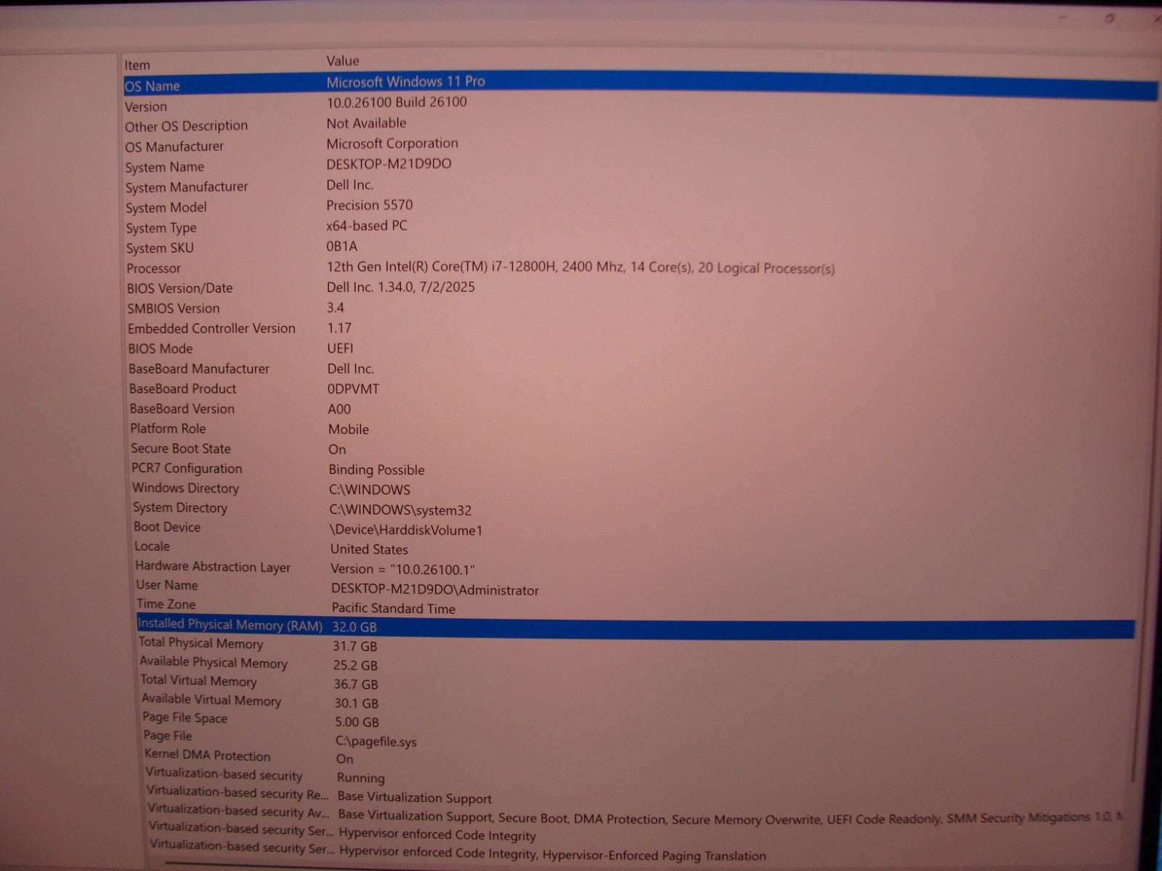Select the System Manufacturer row

click(x=187, y=187)
